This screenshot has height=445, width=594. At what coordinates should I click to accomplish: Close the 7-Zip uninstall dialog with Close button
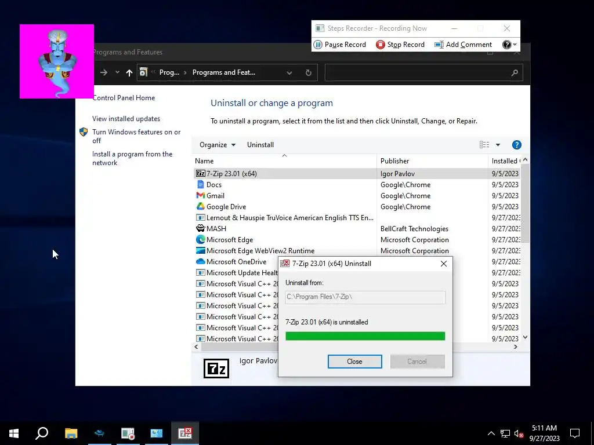click(x=354, y=362)
